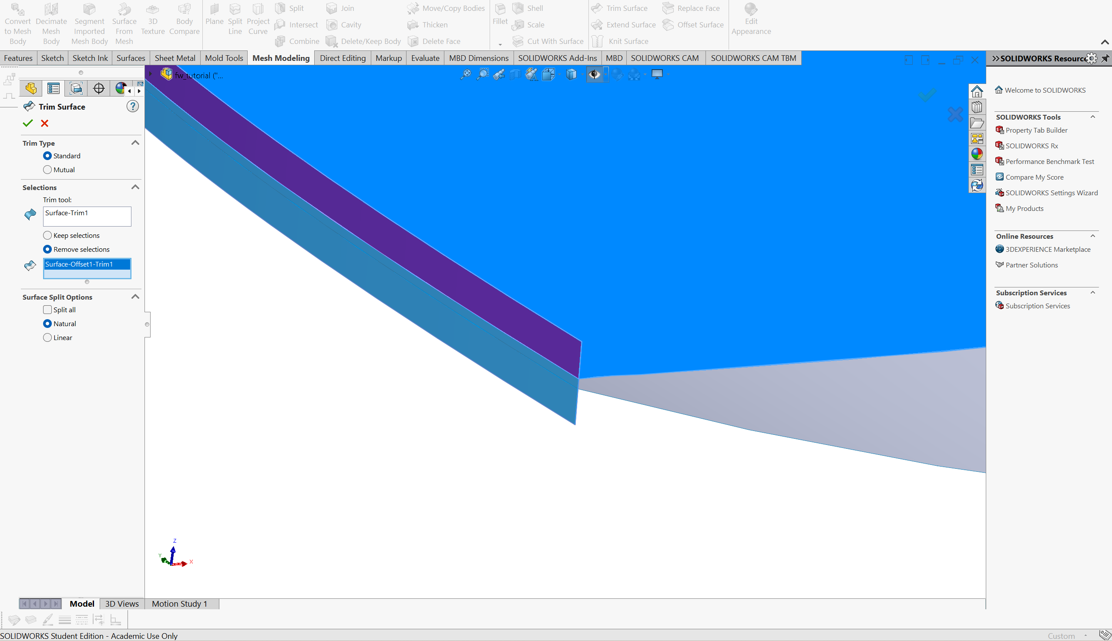Open the Motion Study 1 tab
This screenshot has width=1112, height=641.
click(x=179, y=604)
